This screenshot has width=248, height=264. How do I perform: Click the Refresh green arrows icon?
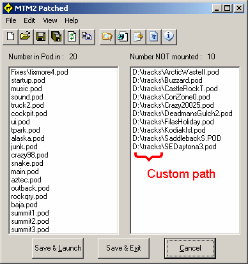[x=72, y=37]
